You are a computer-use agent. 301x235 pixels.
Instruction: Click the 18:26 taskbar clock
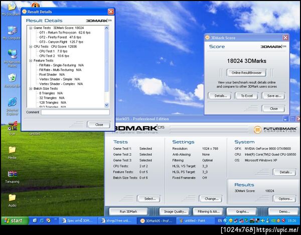(x=292, y=221)
